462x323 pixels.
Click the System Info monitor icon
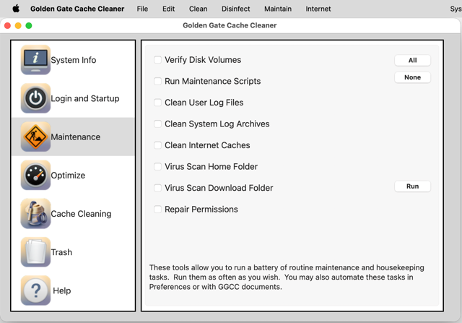(x=35, y=60)
